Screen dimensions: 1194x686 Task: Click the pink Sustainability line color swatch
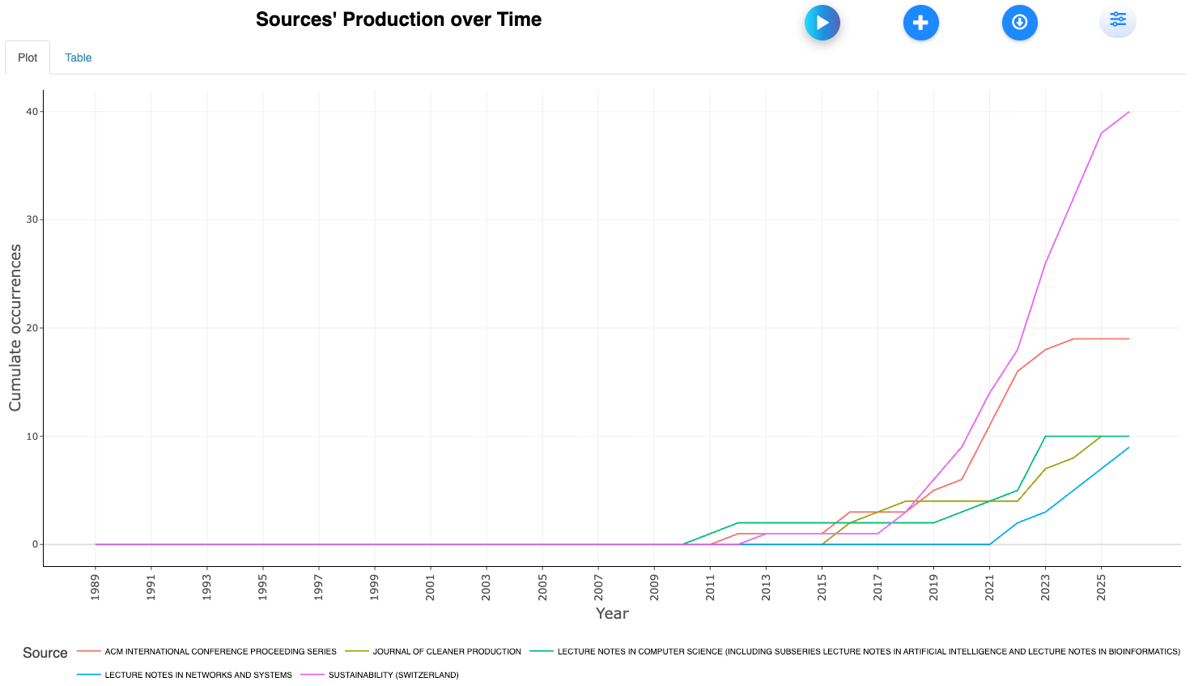click(x=312, y=675)
